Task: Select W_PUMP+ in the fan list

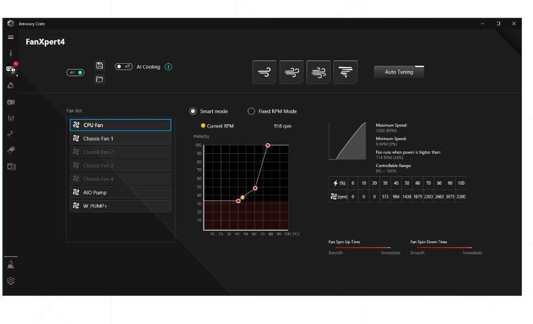Action: coord(121,206)
